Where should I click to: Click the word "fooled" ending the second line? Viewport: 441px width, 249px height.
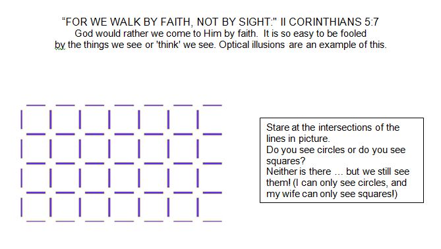(353, 34)
